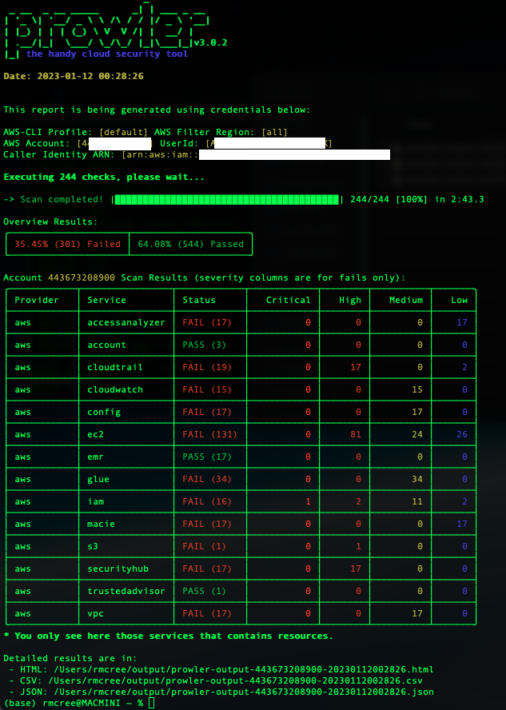
Task: Click the High value '81' in ec2 row
Action: [356, 434]
